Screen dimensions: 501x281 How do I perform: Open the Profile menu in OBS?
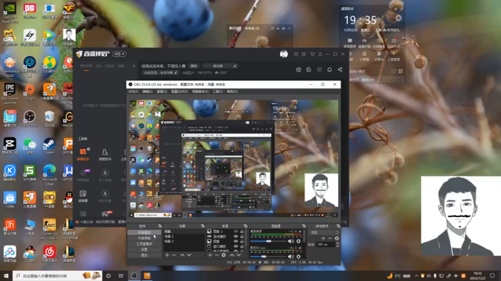pyautogui.click(x=180, y=91)
